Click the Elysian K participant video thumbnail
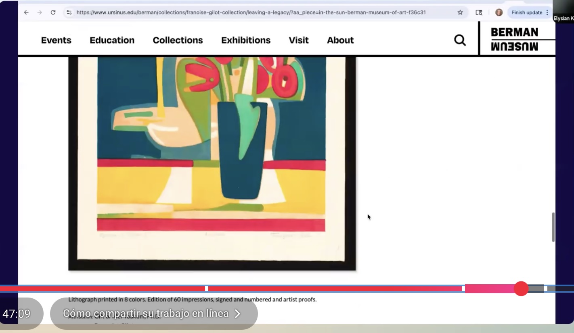This screenshot has width=574, height=333. (563, 11)
